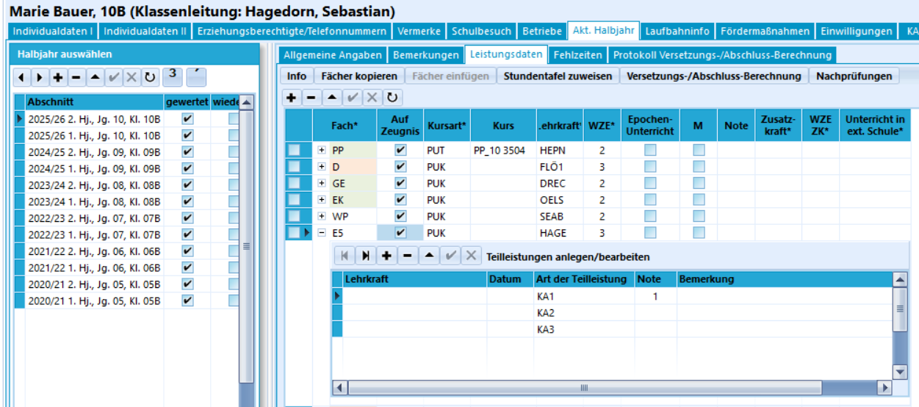Refresh the Halbjahr list
This screenshot has width=919, height=407.
pyautogui.click(x=150, y=77)
